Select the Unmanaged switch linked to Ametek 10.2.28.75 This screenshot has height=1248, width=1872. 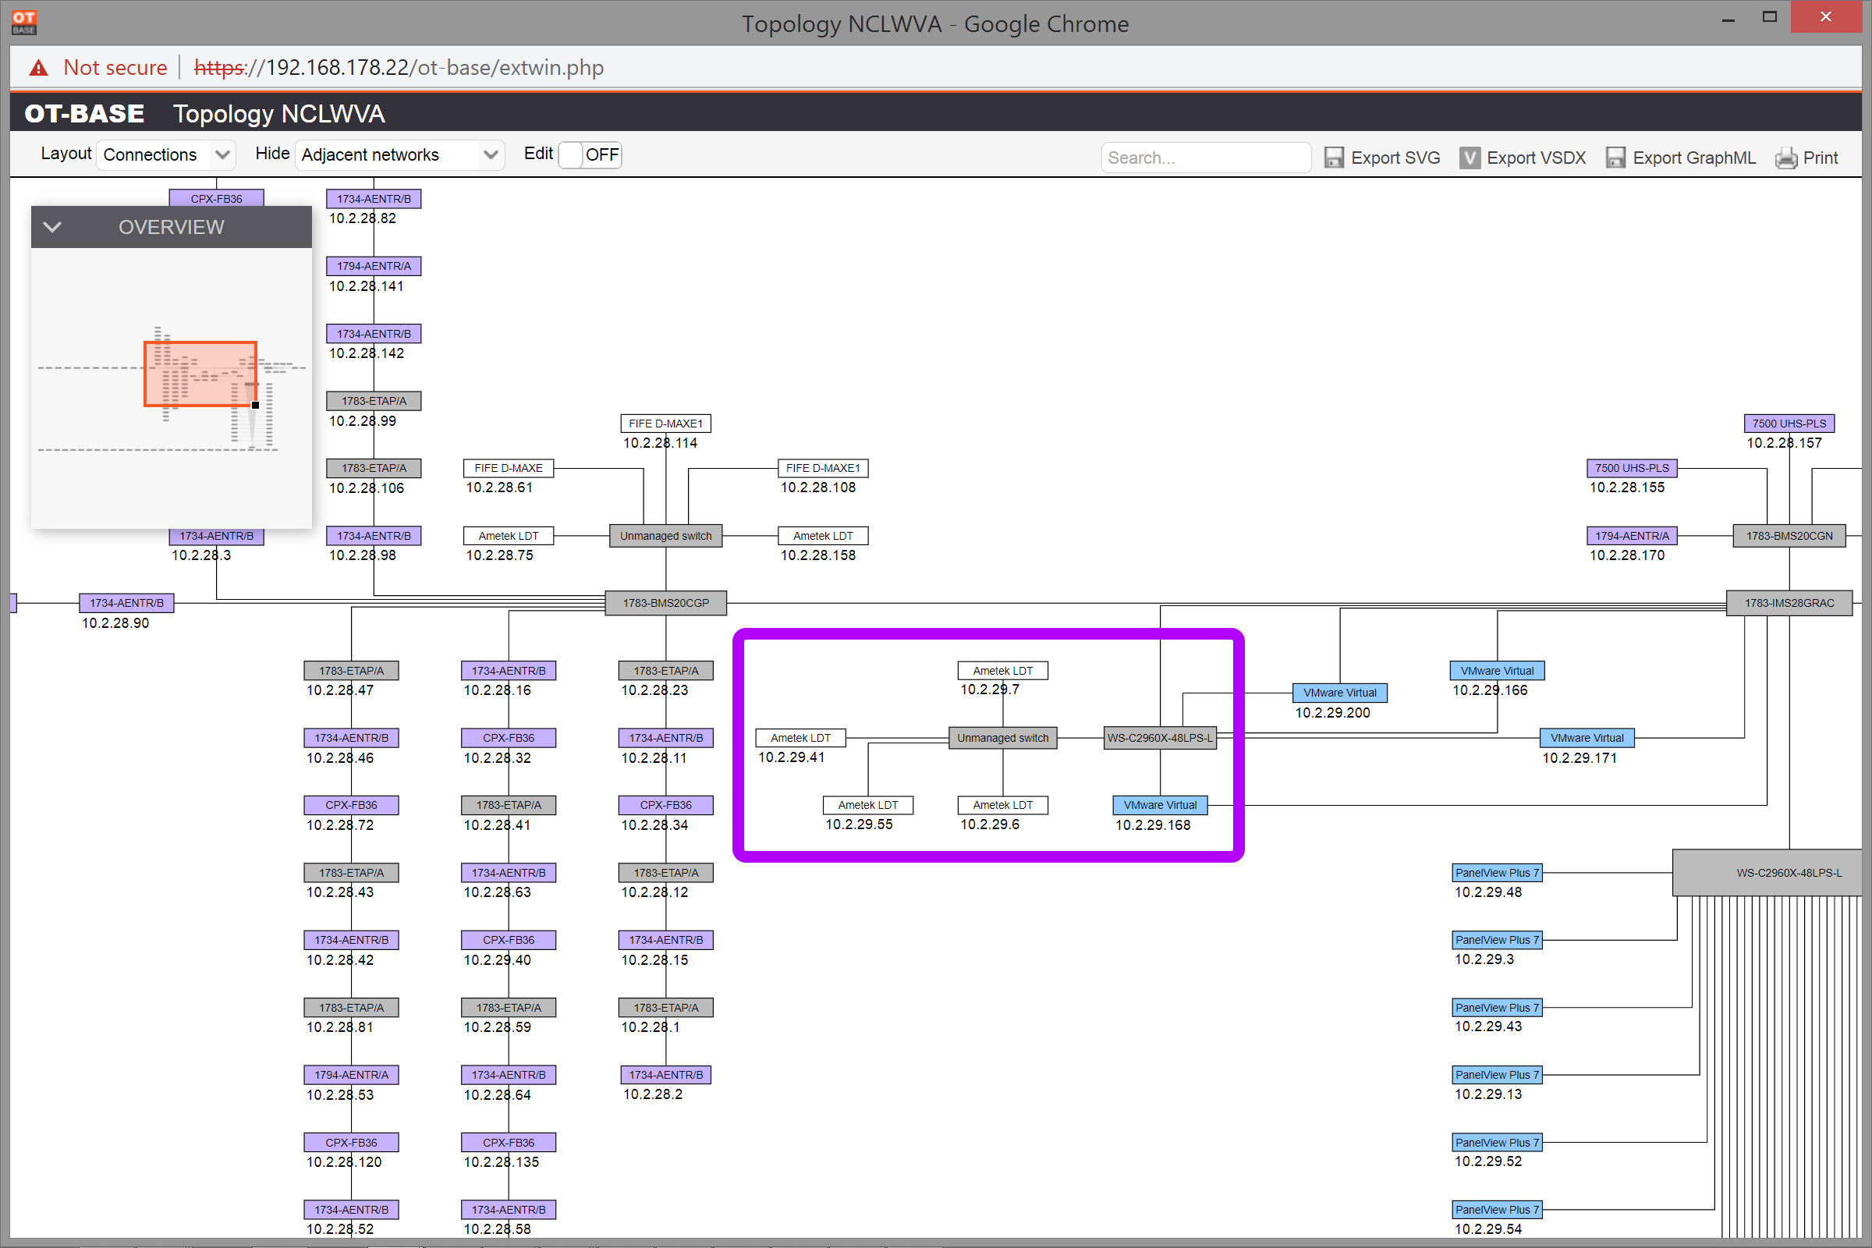[665, 536]
